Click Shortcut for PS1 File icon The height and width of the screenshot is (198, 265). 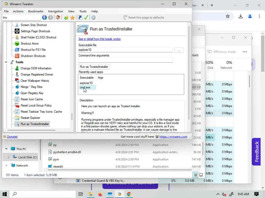click(x=17, y=50)
